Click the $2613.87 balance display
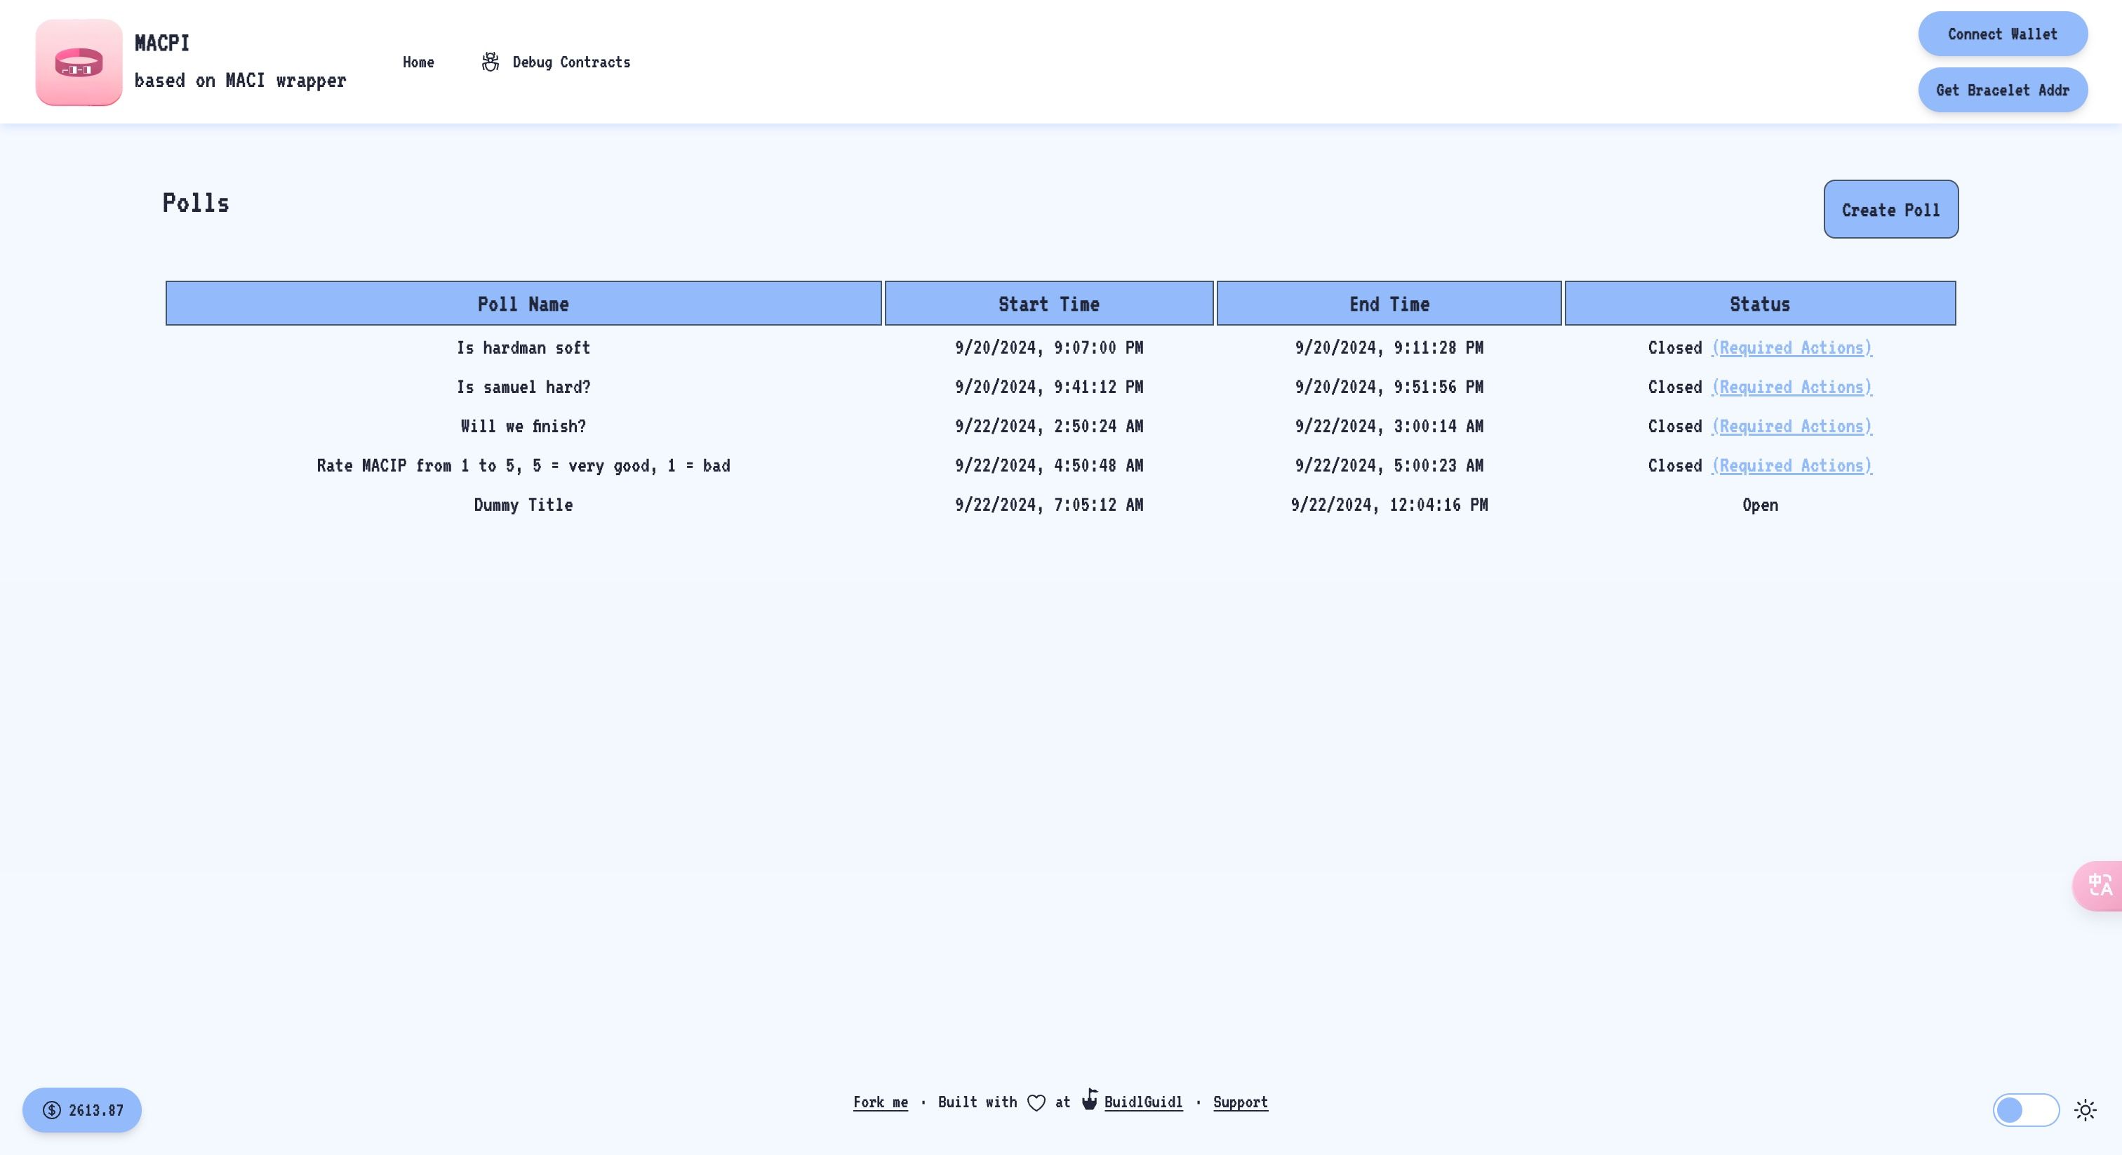Image resolution: width=2122 pixels, height=1155 pixels. 81,1109
